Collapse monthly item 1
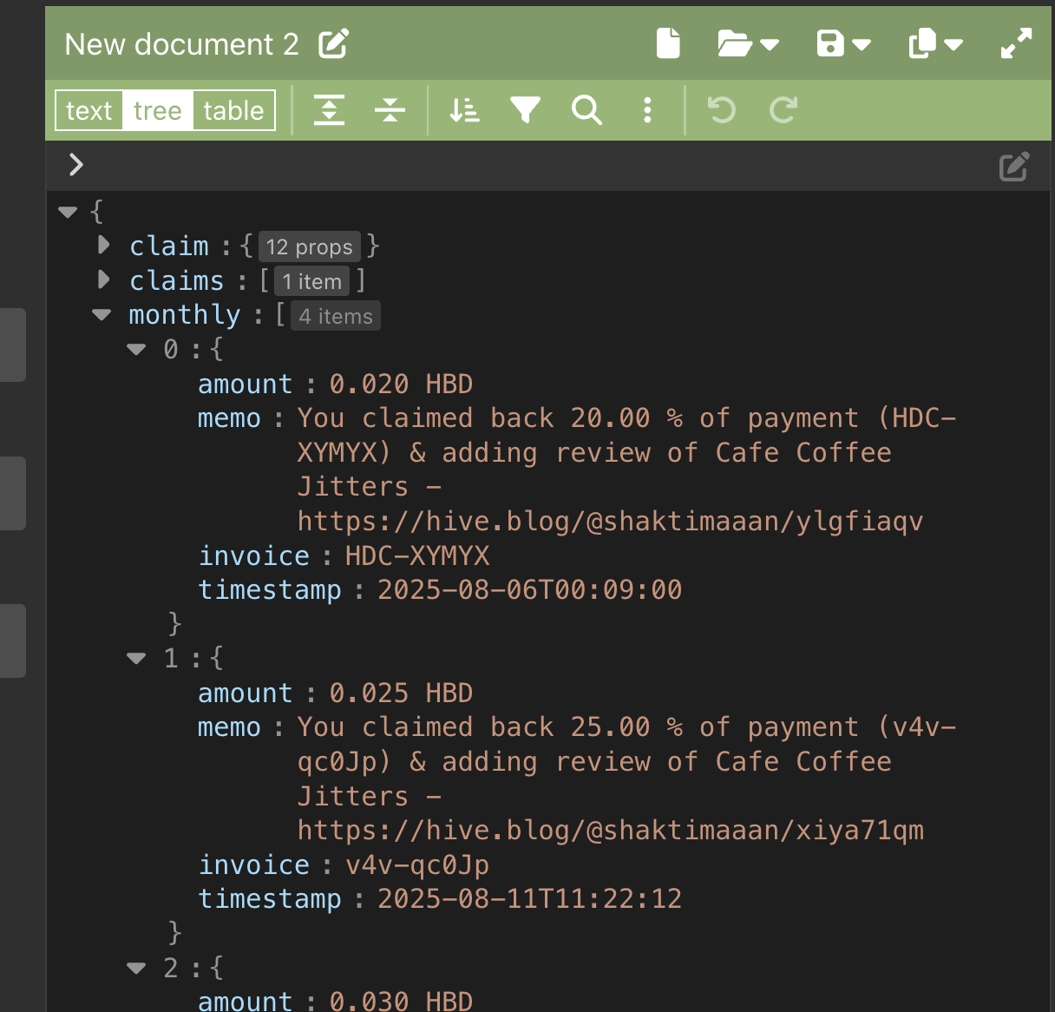The image size is (1055, 1012). tap(136, 659)
